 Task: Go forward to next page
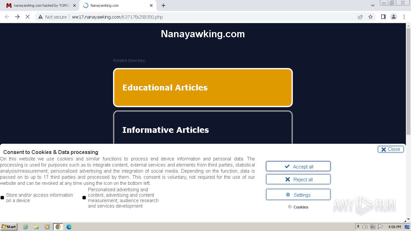point(17,17)
